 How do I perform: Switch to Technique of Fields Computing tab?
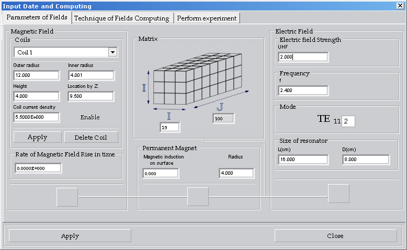[121, 18]
